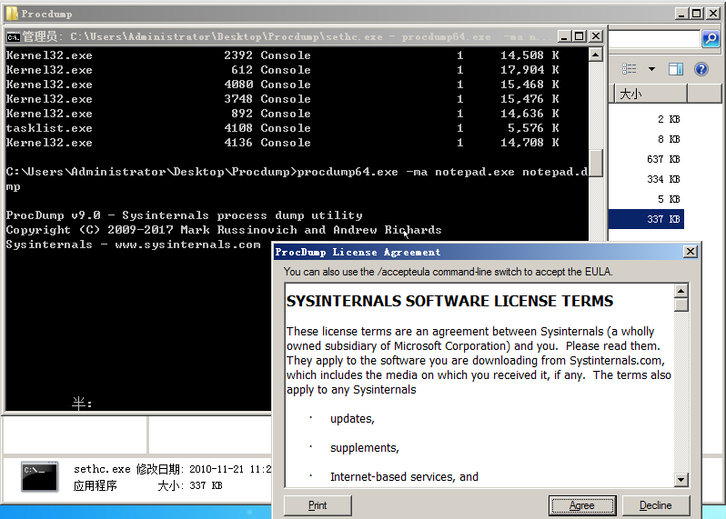Click the sethc.exe file name in details pane
The image size is (726, 519).
(x=102, y=469)
